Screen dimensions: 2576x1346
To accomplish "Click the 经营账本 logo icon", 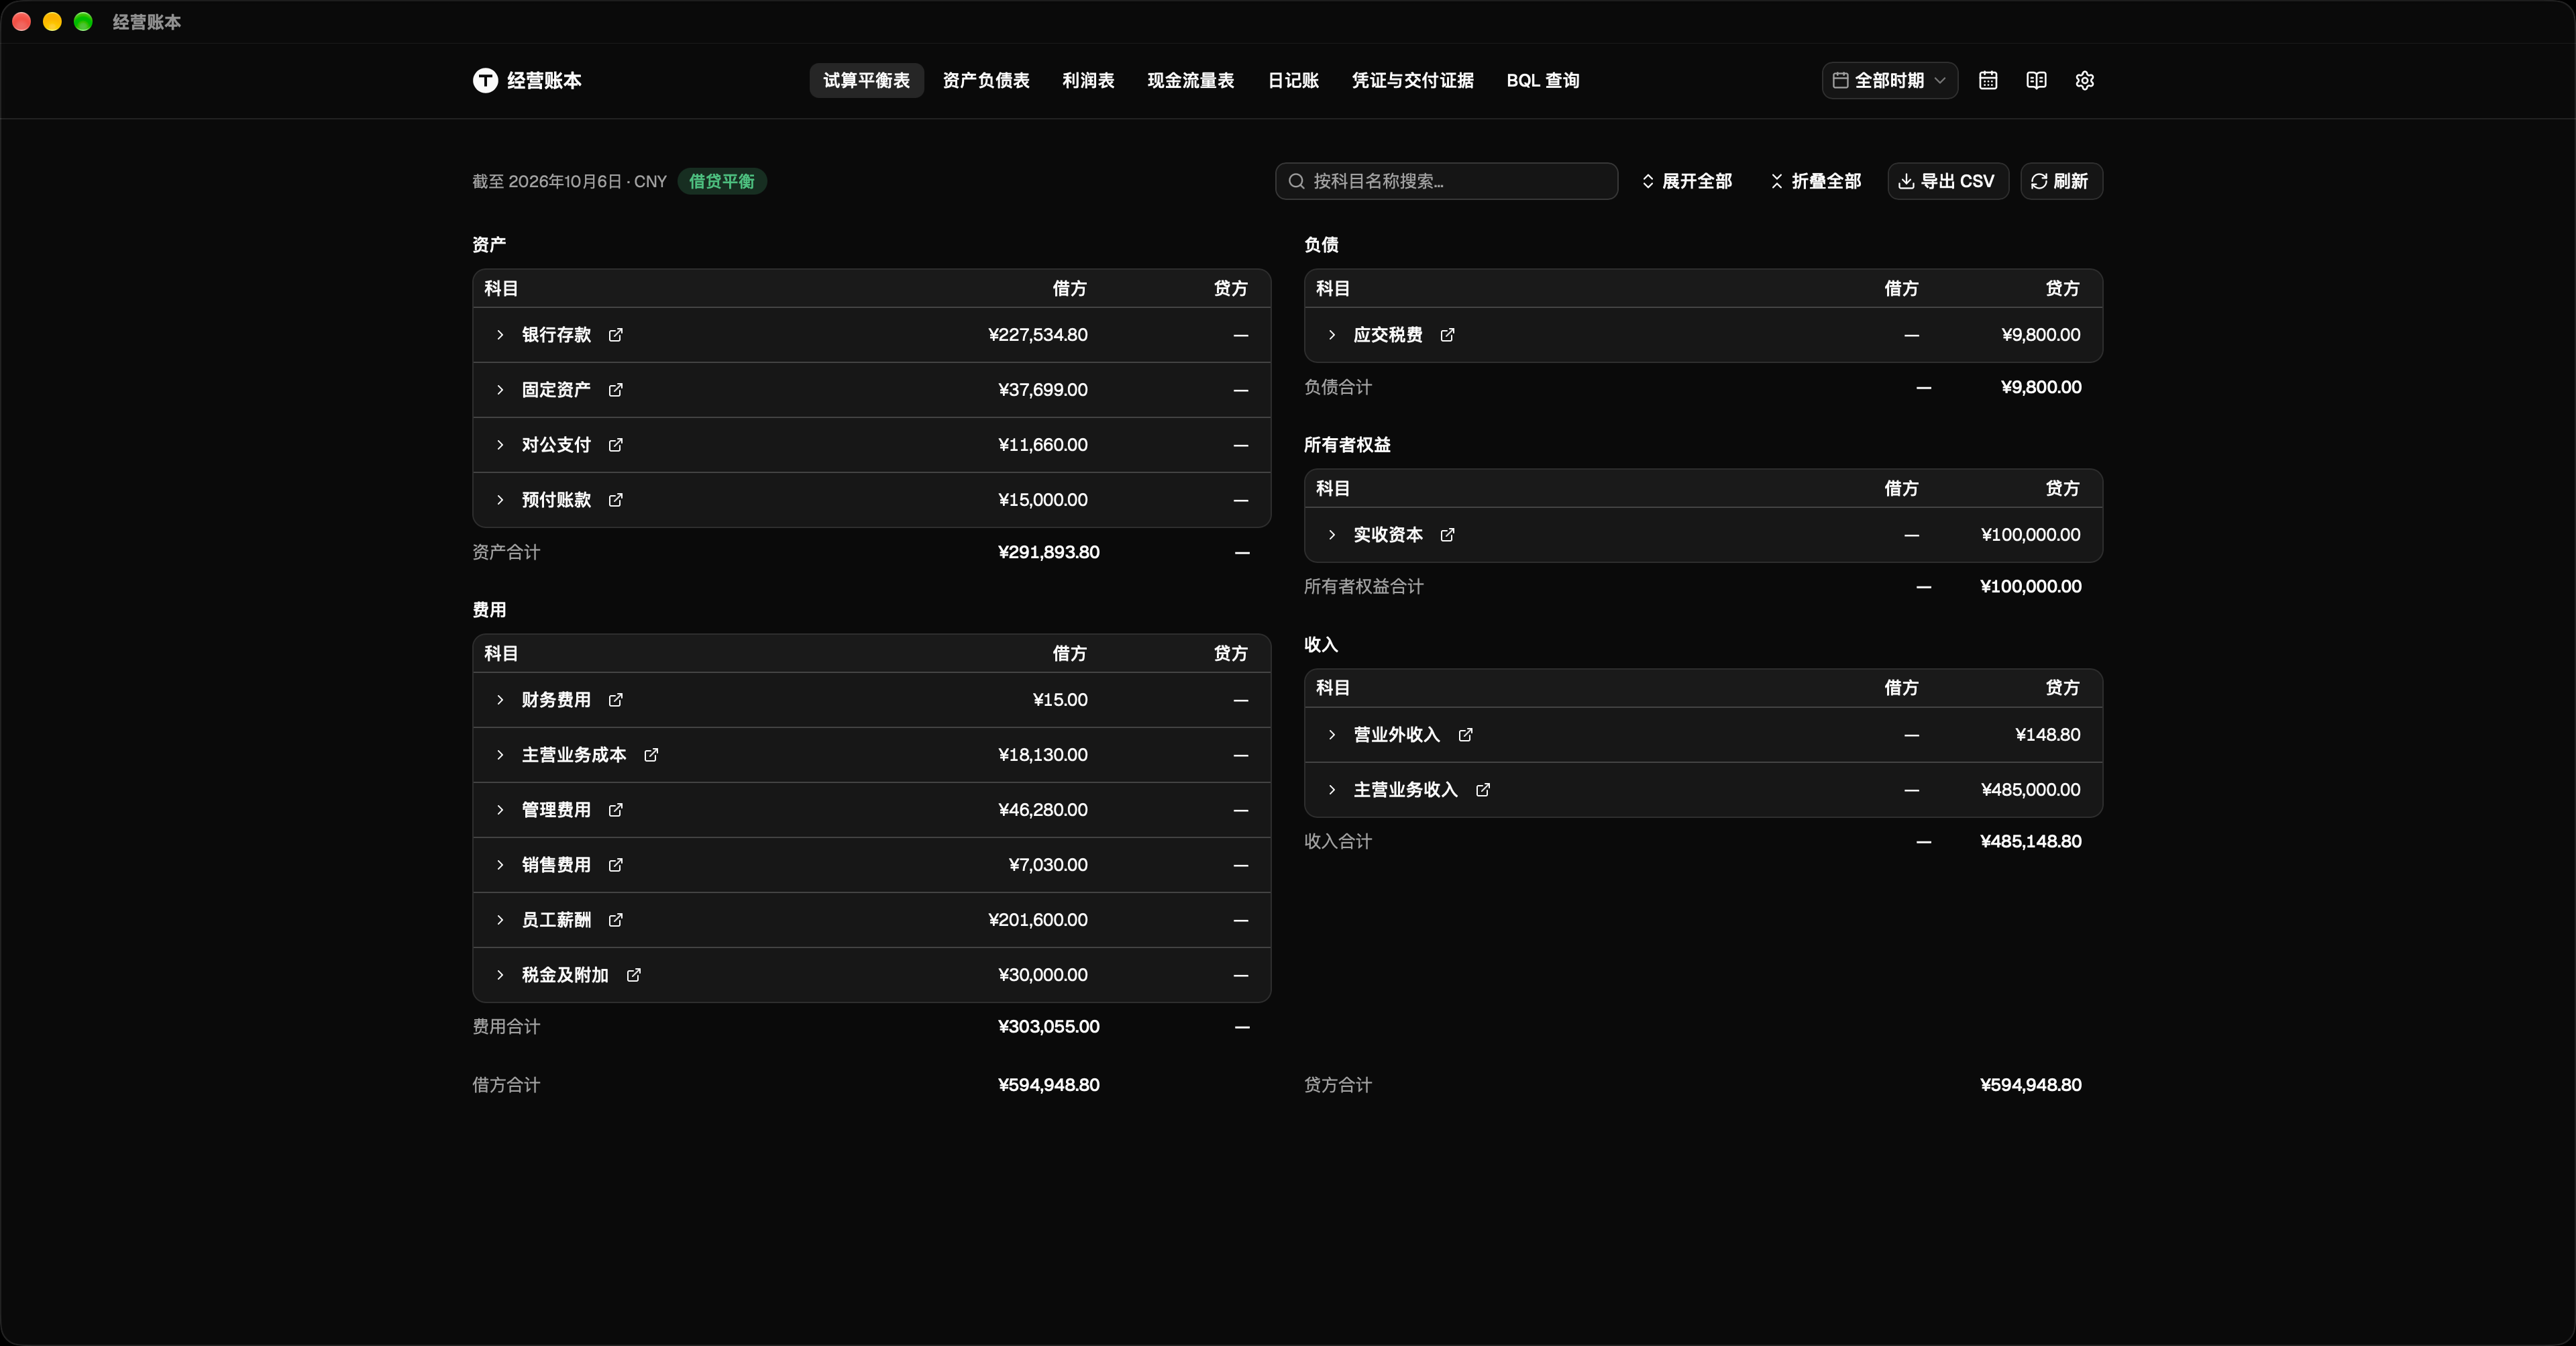I will tap(485, 80).
